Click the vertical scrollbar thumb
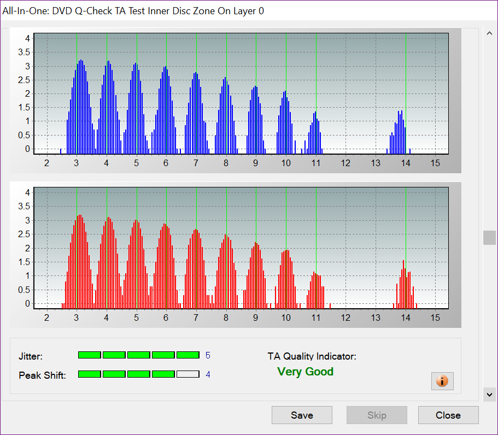 click(x=489, y=238)
